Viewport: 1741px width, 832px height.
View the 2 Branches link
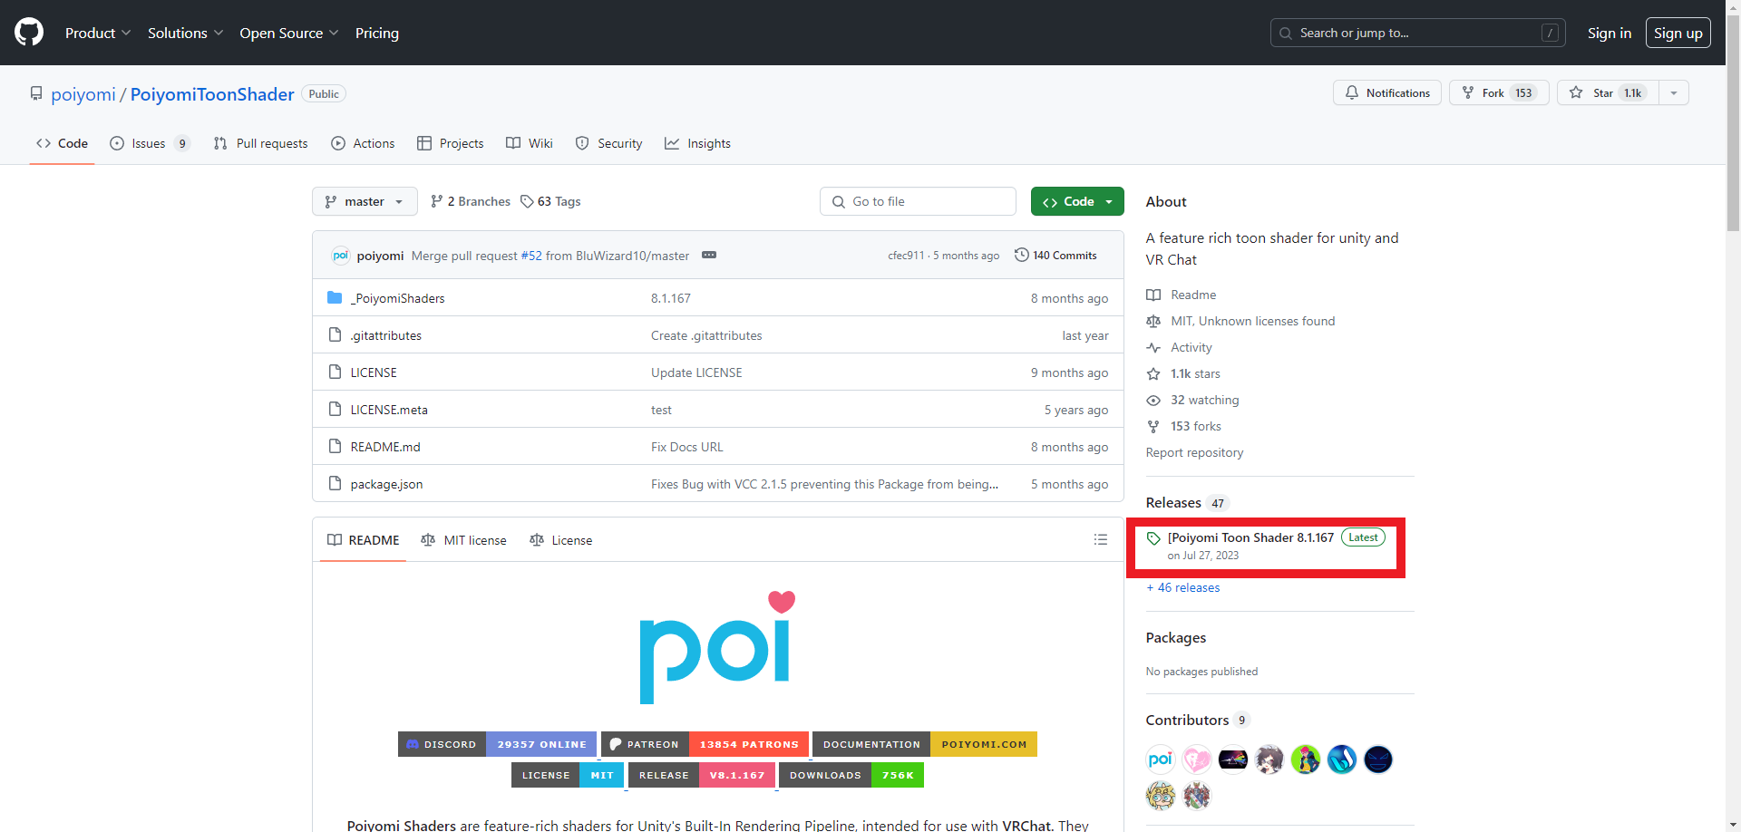point(471,201)
